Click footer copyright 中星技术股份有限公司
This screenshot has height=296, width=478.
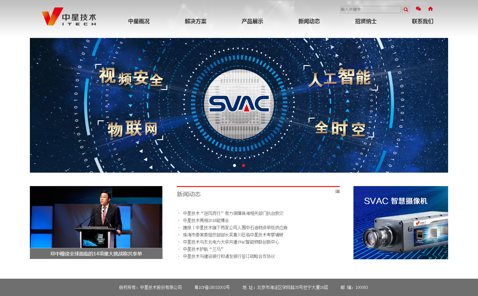tap(150, 287)
